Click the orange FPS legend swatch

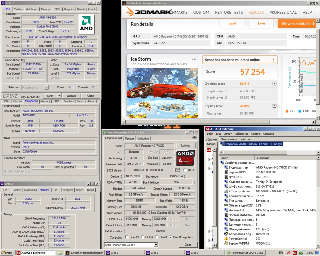click(287, 111)
